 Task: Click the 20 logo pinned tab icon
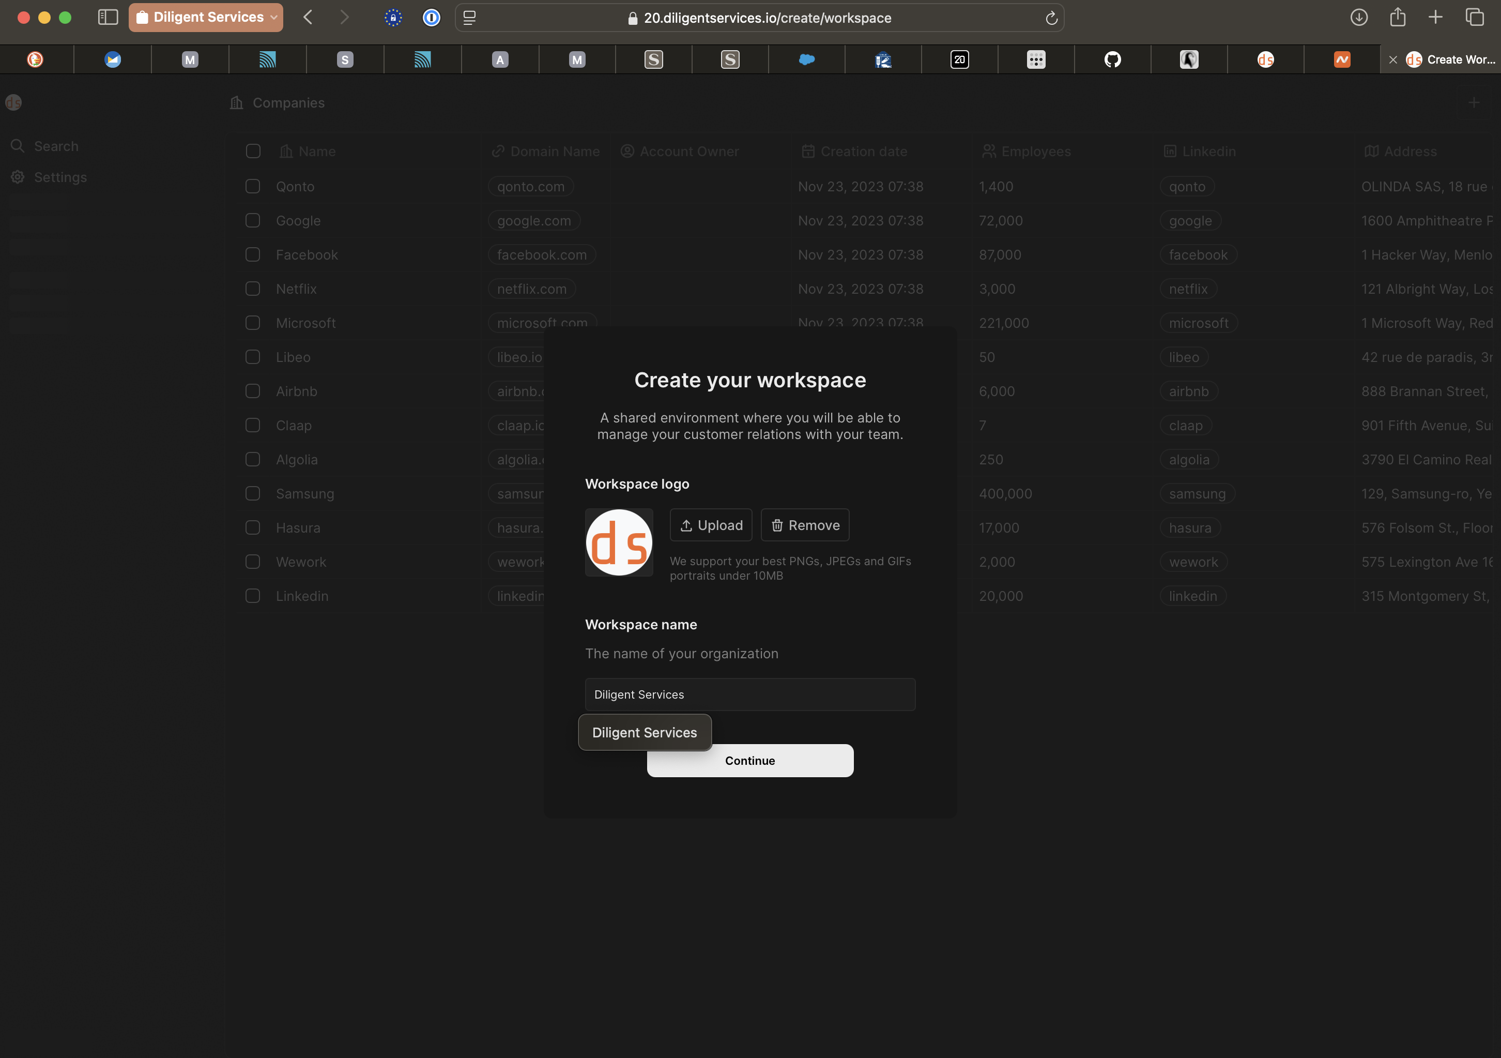click(960, 59)
